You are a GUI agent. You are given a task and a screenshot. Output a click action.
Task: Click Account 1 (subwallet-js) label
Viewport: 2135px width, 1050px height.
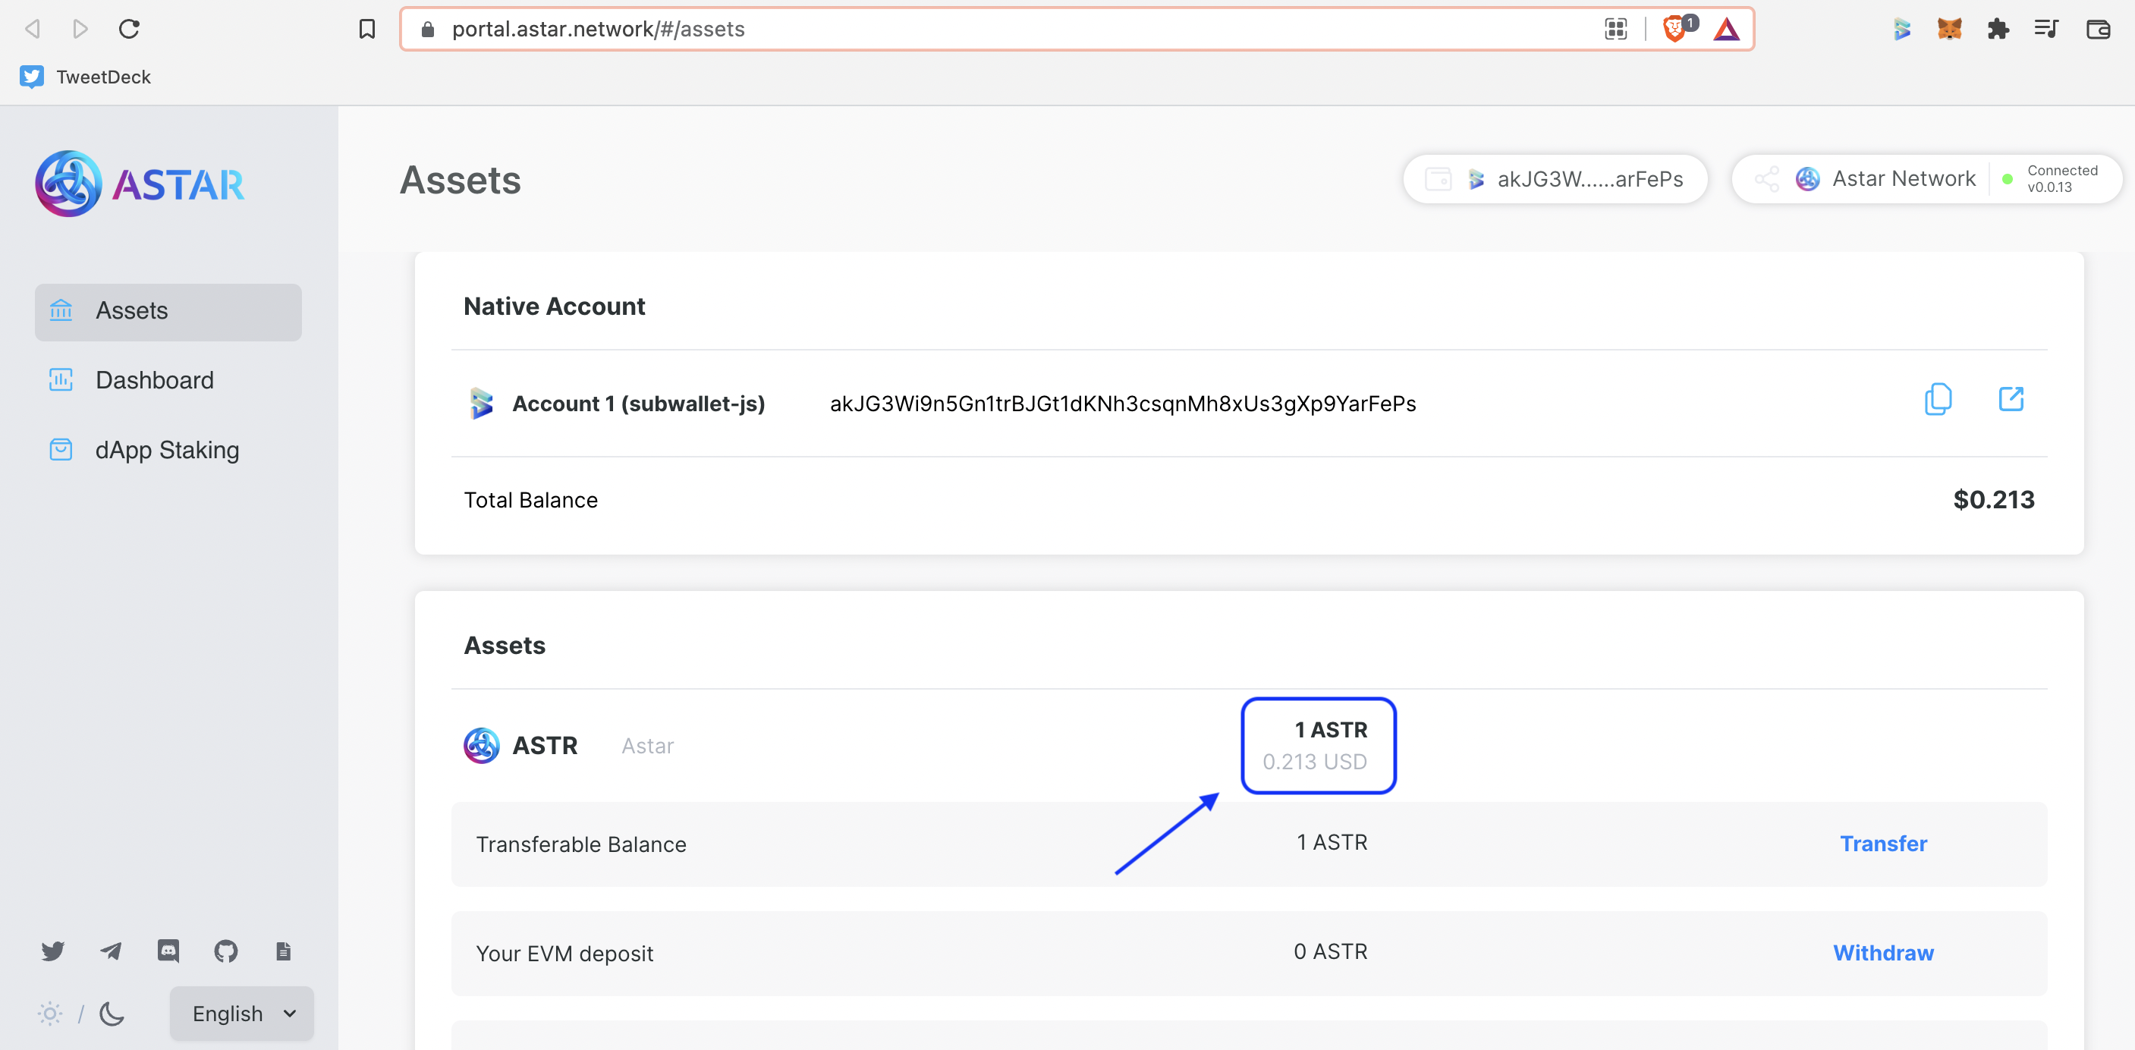[x=638, y=404]
